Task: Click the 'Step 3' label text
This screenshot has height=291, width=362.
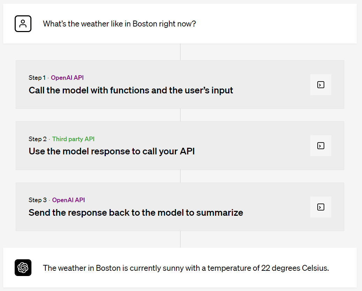Action: coord(37,200)
